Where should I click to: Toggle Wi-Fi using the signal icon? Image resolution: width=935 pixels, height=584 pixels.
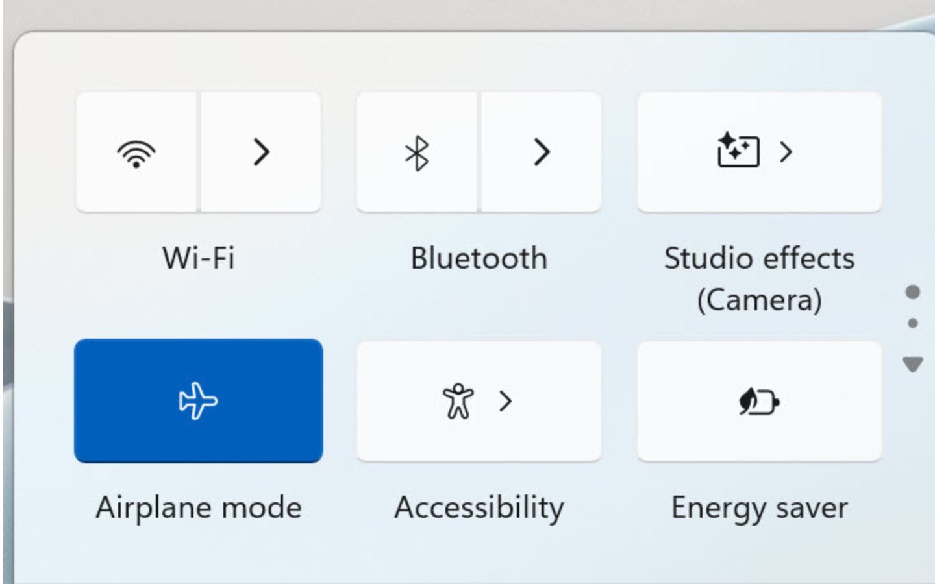pos(136,152)
